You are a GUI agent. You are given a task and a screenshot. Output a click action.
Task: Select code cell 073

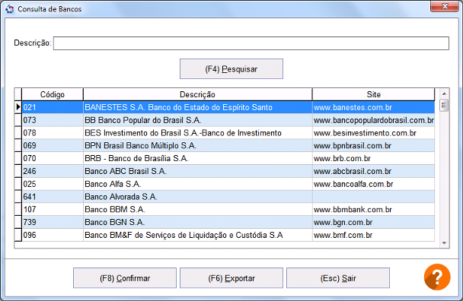point(53,120)
